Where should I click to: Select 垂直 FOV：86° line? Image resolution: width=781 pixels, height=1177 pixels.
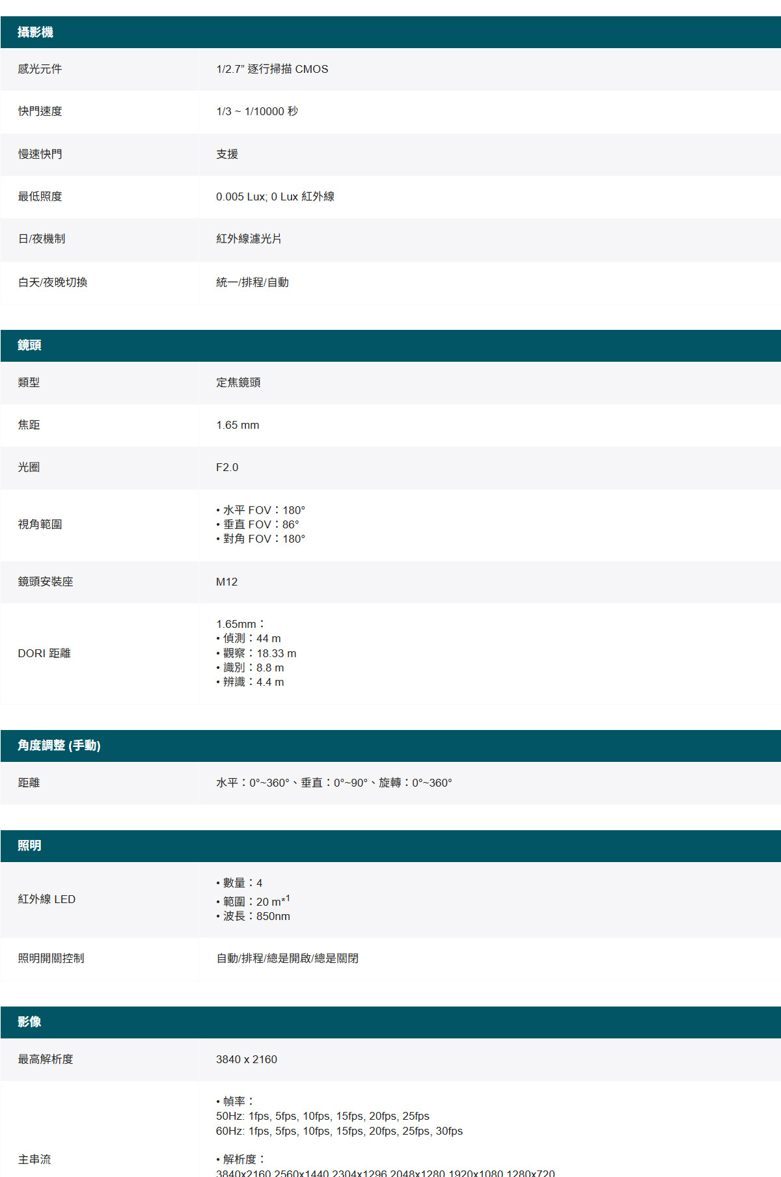coord(258,524)
